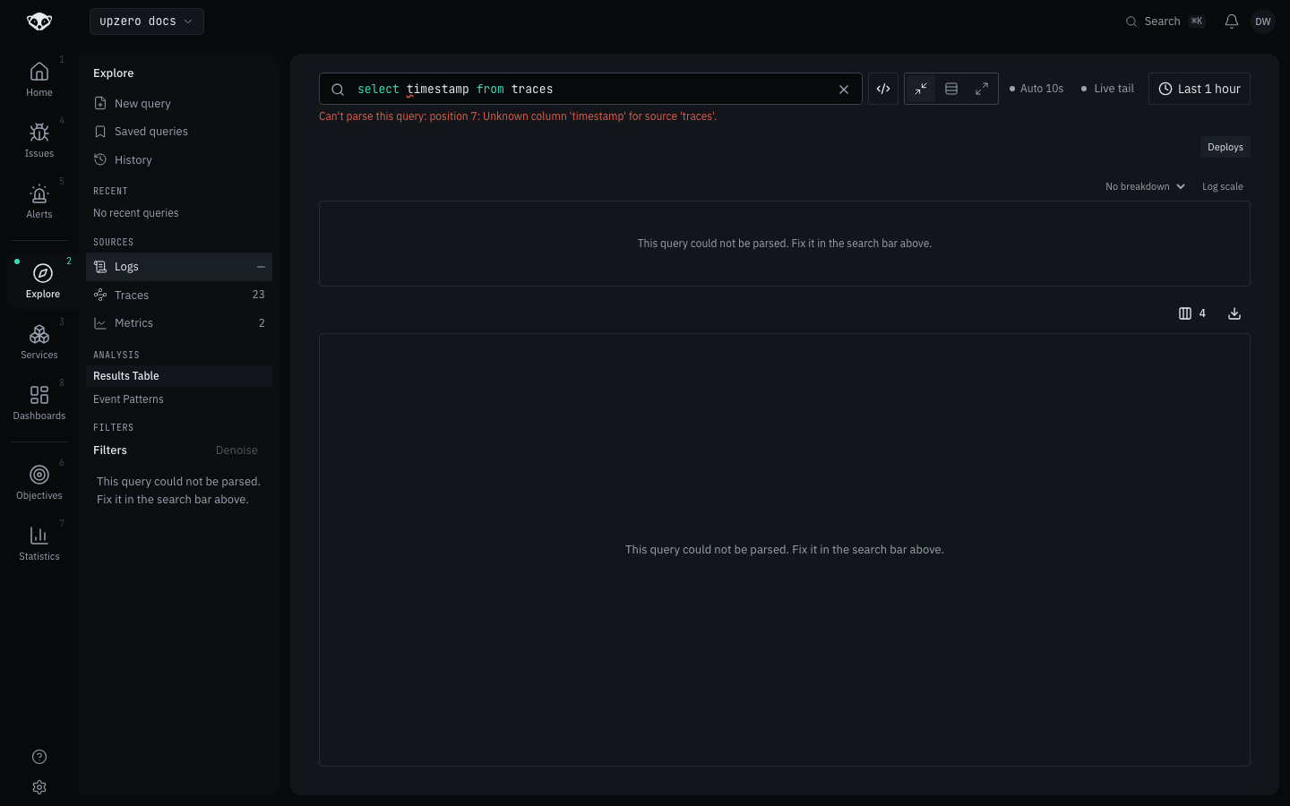1290x806 pixels.
Task: Click the History clock icon
Action: (100, 159)
